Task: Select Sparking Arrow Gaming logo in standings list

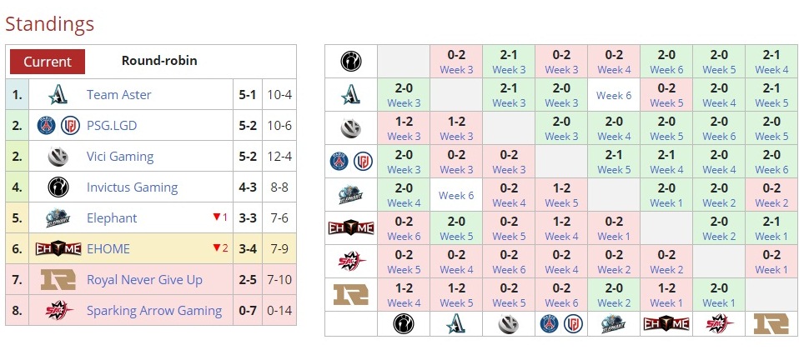Action: (x=57, y=311)
